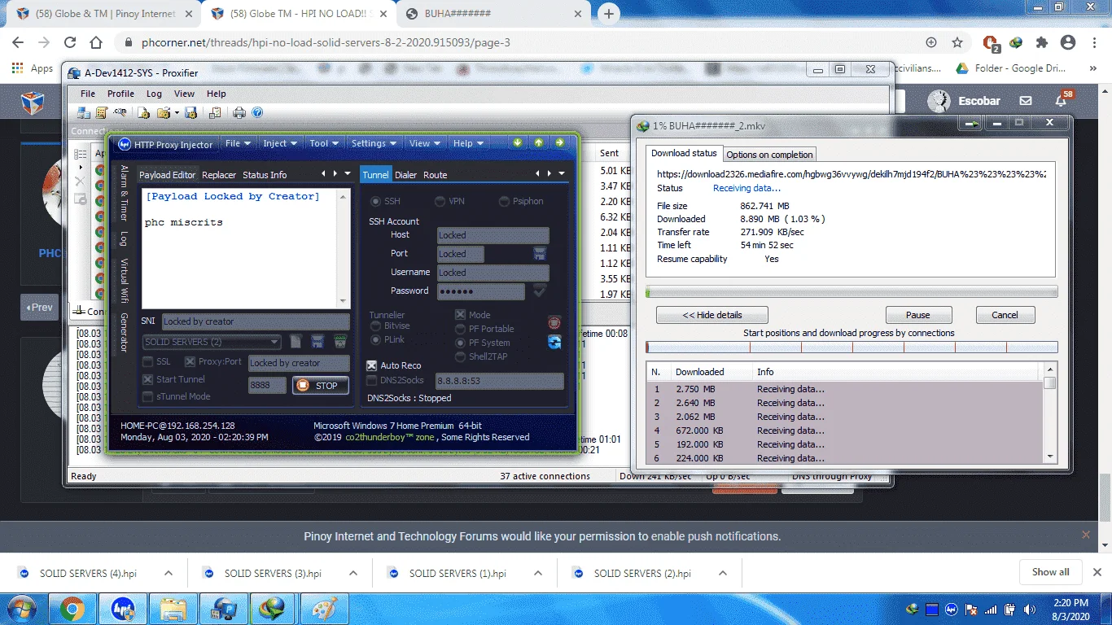Open Proxifier Profile menu
1112x625 pixels.
point(120,94)
